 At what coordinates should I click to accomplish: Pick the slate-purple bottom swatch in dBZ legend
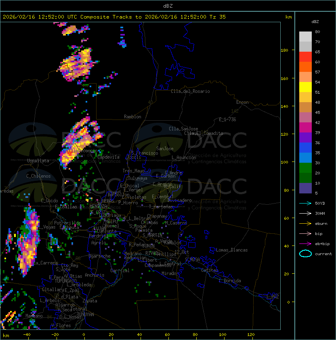pyautogui.click(x=305, y=188)
